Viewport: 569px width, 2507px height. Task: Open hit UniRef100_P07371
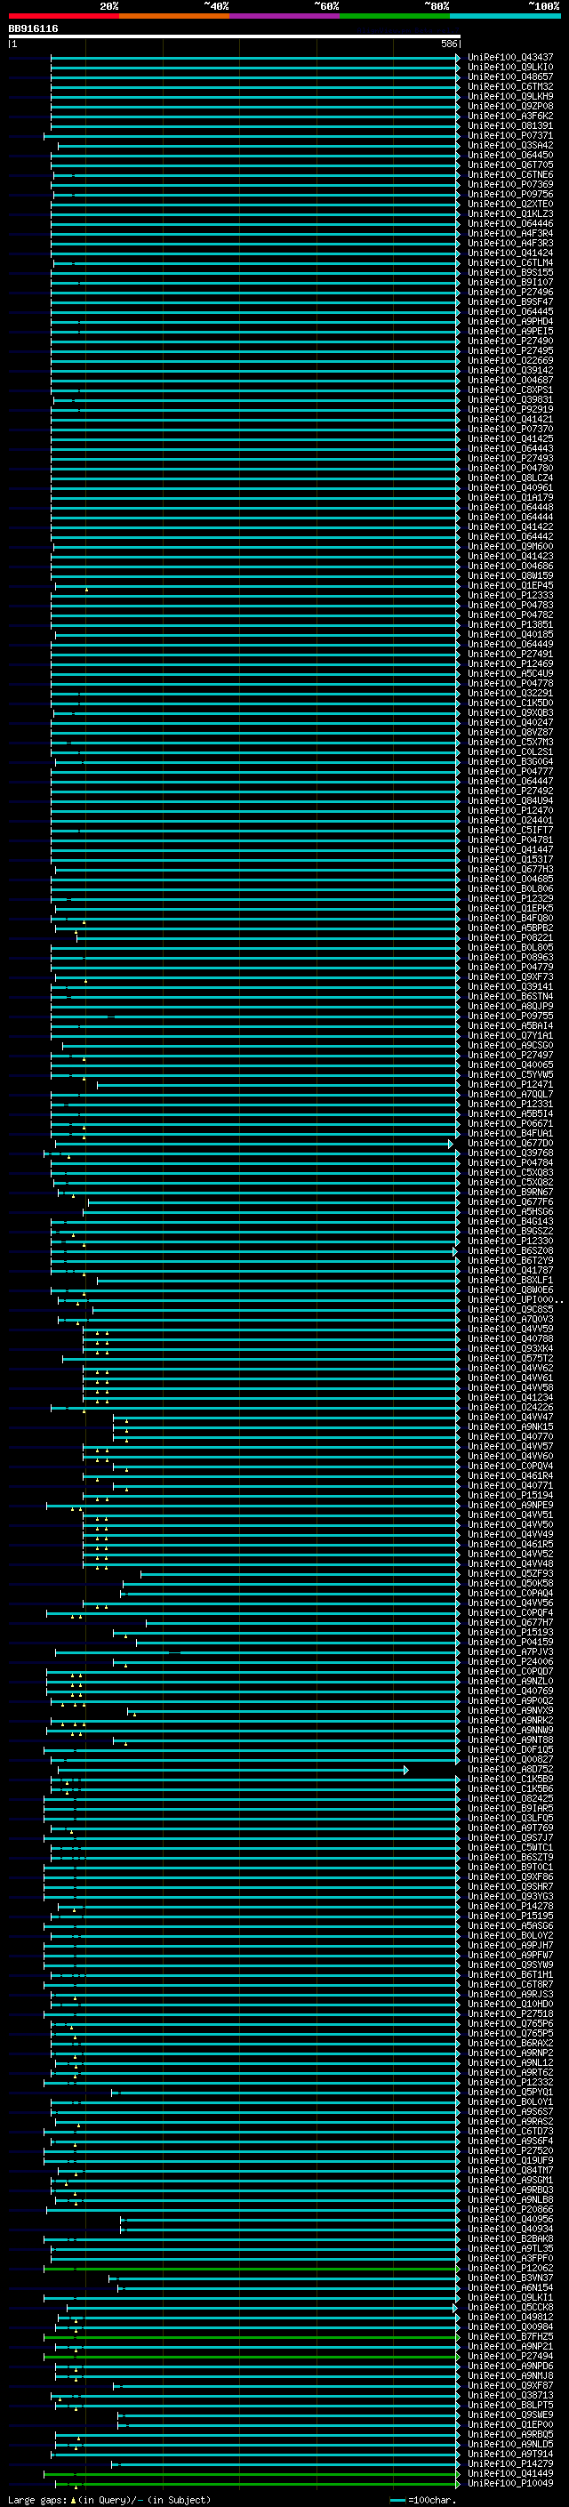tap(510, 136)
